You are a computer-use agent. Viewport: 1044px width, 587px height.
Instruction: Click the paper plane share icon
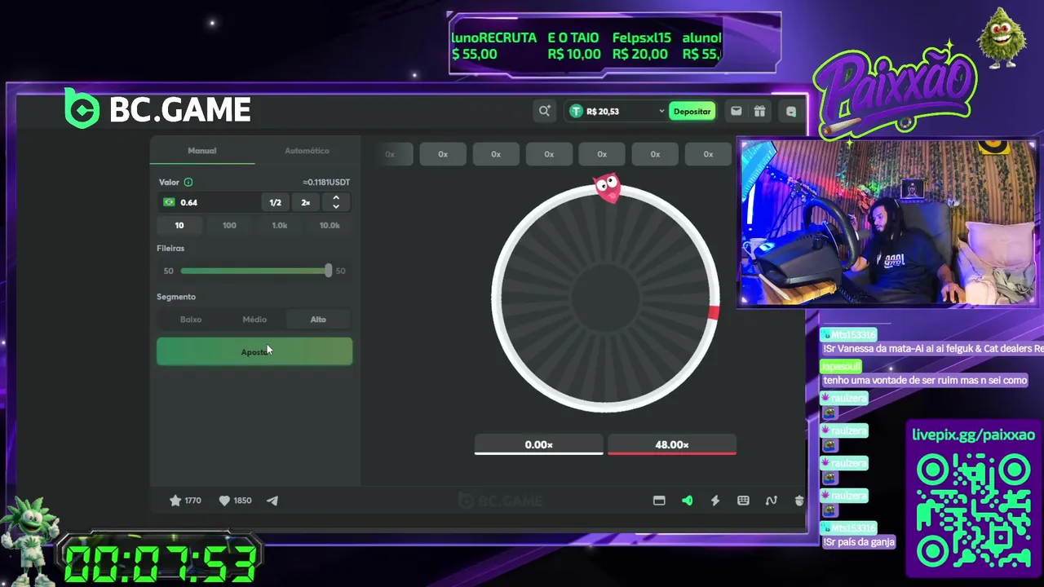[x=272, y=501]
